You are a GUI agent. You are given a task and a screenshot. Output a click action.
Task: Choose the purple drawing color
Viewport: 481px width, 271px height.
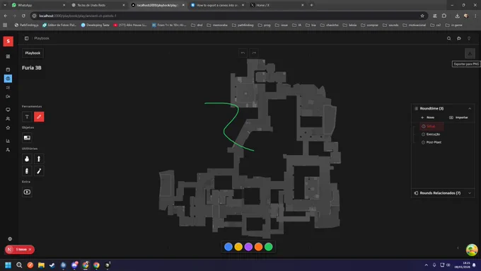(x=248, y=247)
